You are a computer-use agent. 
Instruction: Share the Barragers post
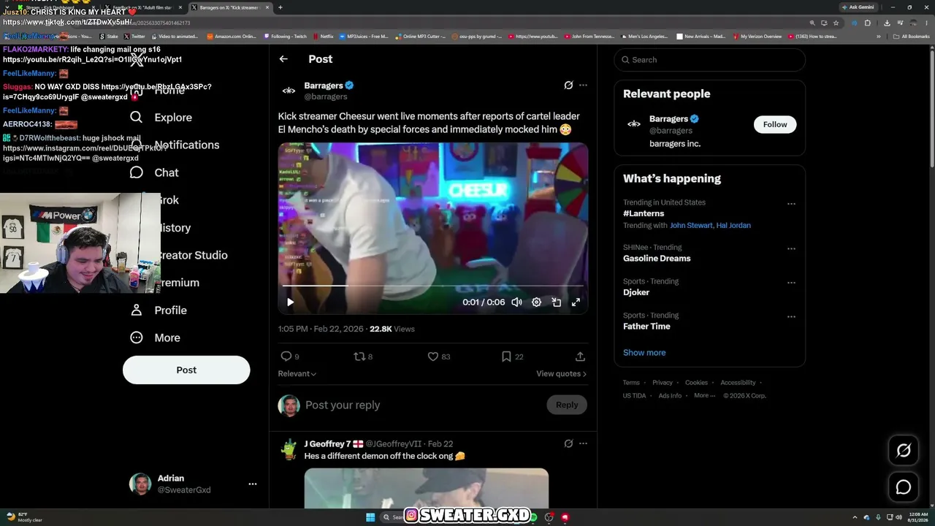580,357
